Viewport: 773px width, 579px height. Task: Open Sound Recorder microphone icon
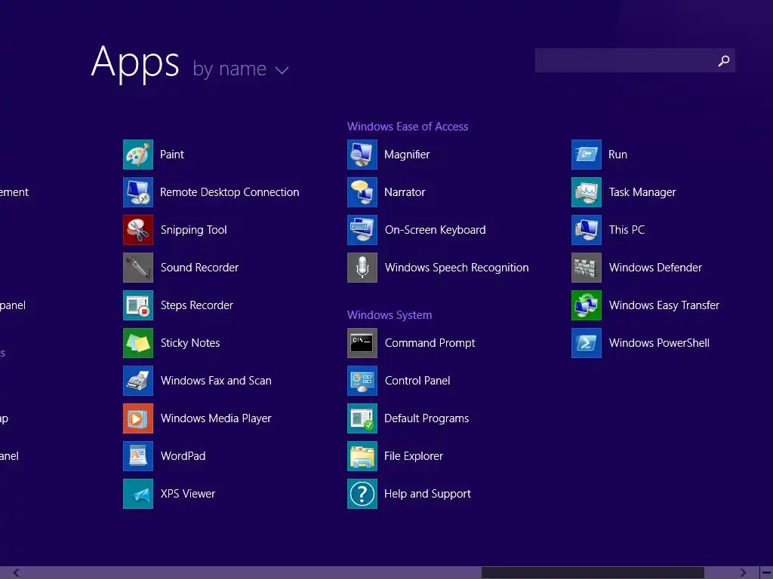click(x=138, y=268)
